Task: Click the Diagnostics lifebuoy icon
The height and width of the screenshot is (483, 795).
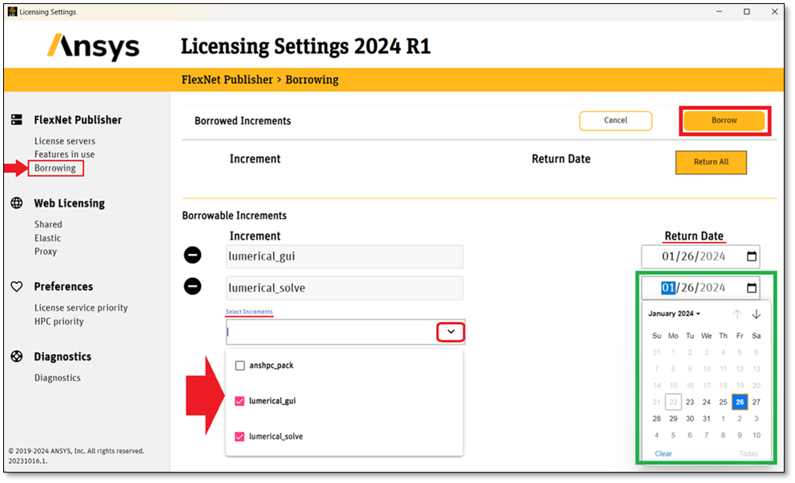Action: point(17,356)
